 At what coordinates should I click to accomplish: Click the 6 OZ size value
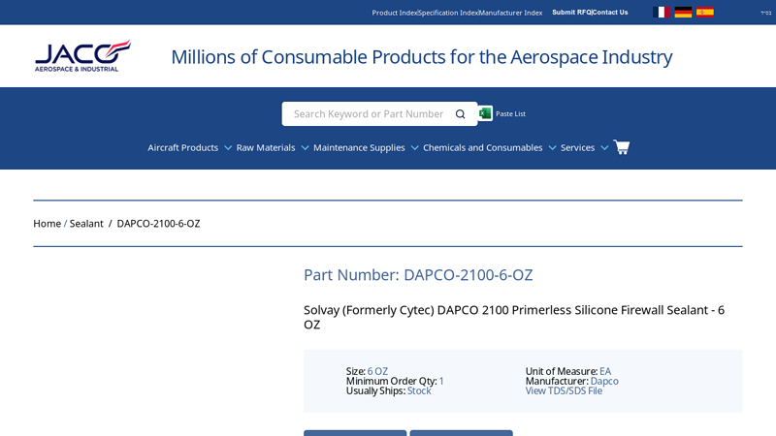[377, 371]
